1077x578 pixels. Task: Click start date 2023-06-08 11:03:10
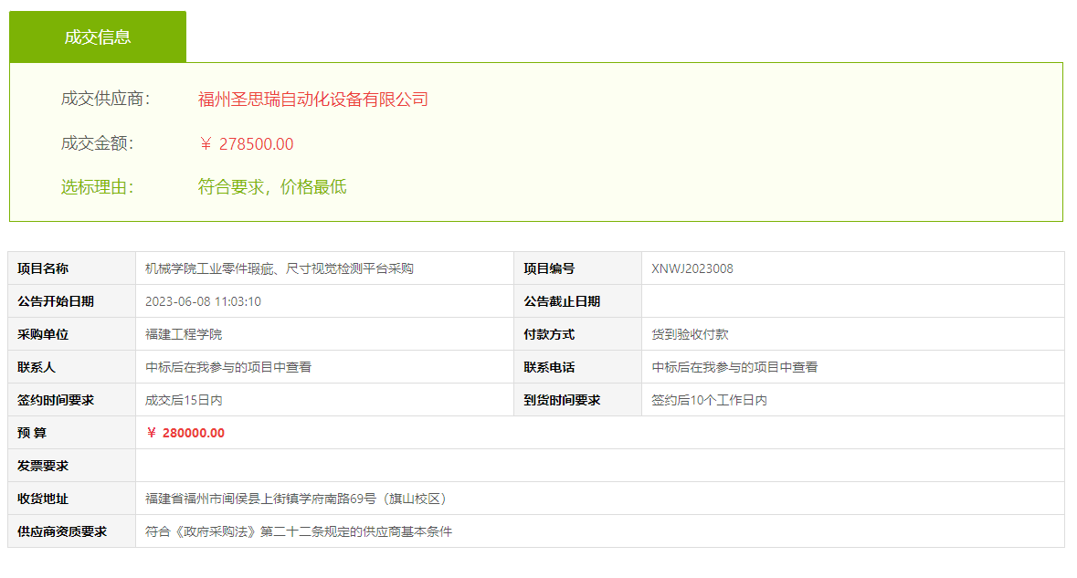coord(204,301)
